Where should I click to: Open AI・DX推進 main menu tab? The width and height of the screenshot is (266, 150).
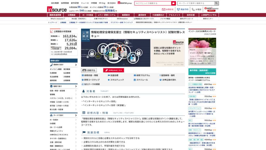[88, 15]
